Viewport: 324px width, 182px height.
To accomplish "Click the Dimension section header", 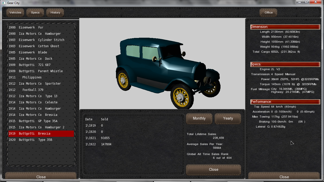I will coord(285,27).
